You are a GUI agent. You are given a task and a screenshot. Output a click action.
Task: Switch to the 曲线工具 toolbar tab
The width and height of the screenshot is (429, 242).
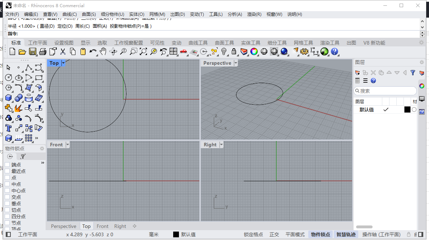coord(198,43)
